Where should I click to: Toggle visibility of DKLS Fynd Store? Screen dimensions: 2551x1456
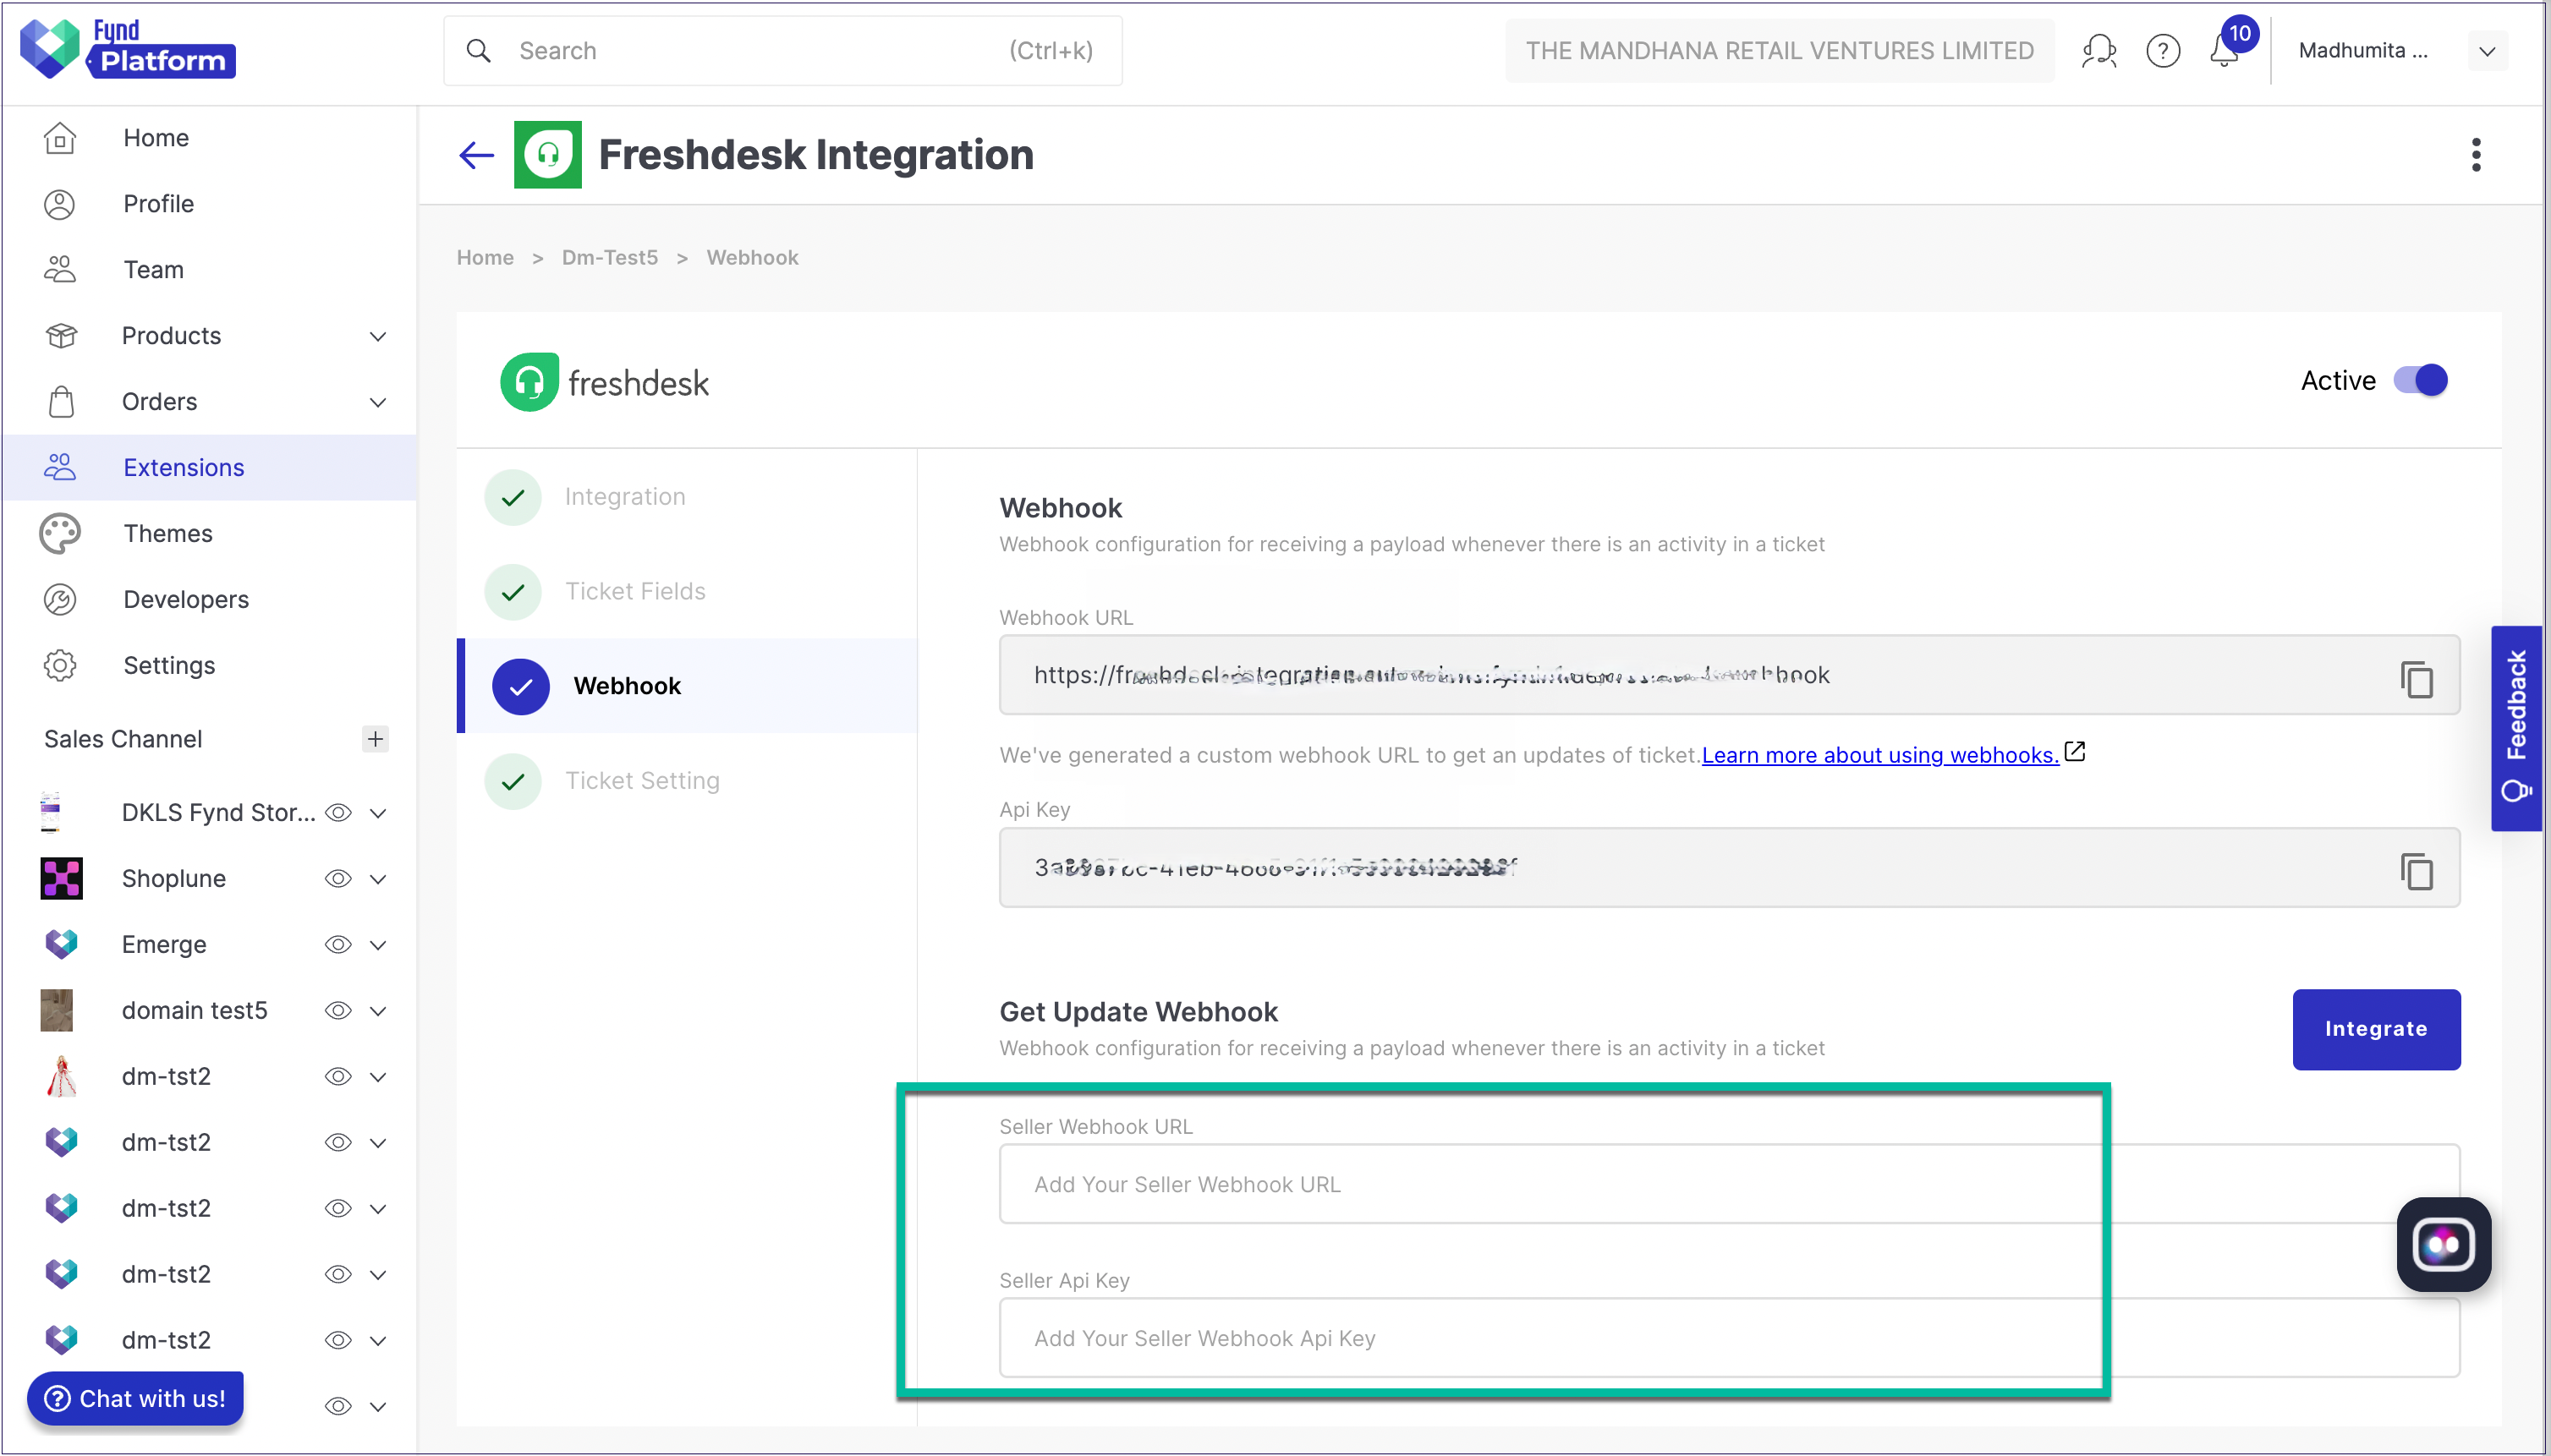click(x=338, y=812)
